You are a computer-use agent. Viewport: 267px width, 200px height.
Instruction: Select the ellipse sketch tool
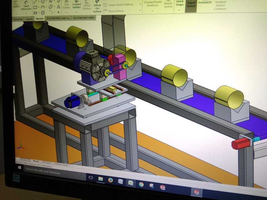[51, 7]
